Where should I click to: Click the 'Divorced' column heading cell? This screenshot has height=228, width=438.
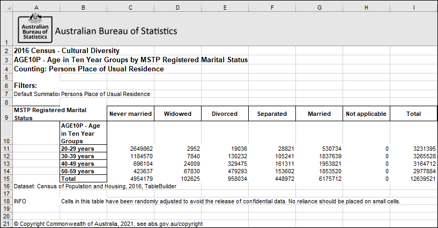[x=225, y=114]
